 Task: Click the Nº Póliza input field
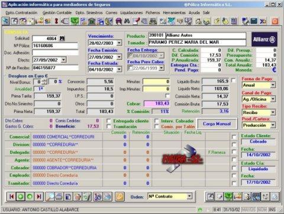tap(55, 46)
